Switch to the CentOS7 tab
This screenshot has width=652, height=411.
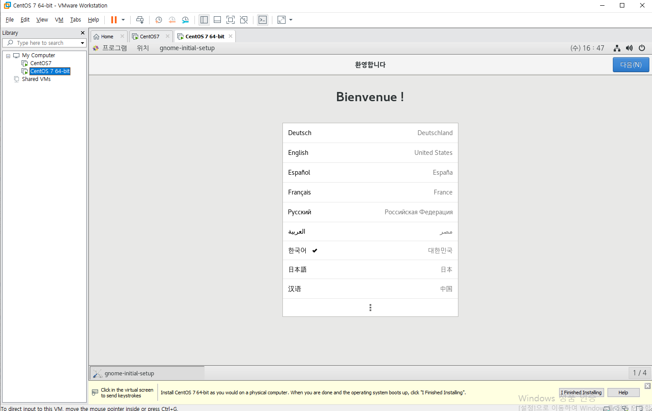click(150, 37)
